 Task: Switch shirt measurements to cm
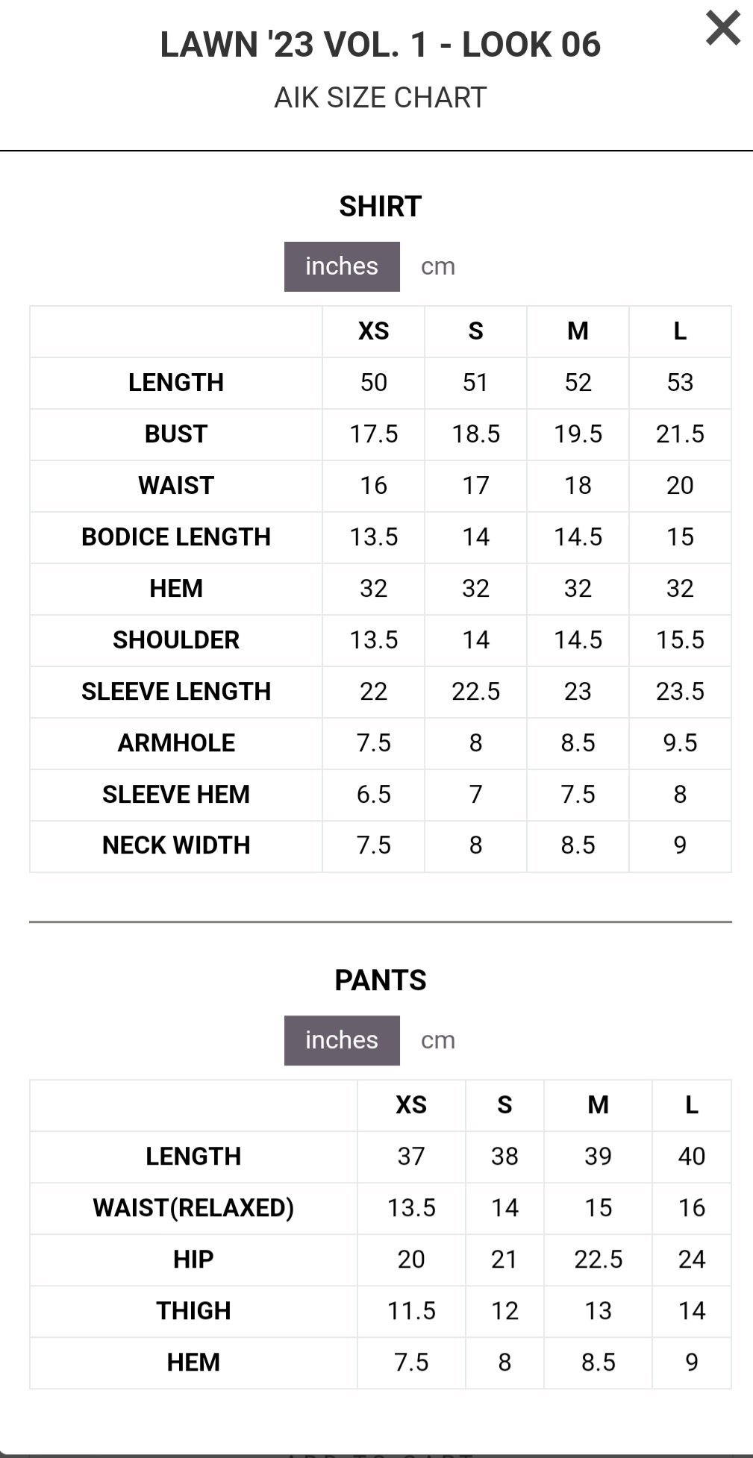438,266
